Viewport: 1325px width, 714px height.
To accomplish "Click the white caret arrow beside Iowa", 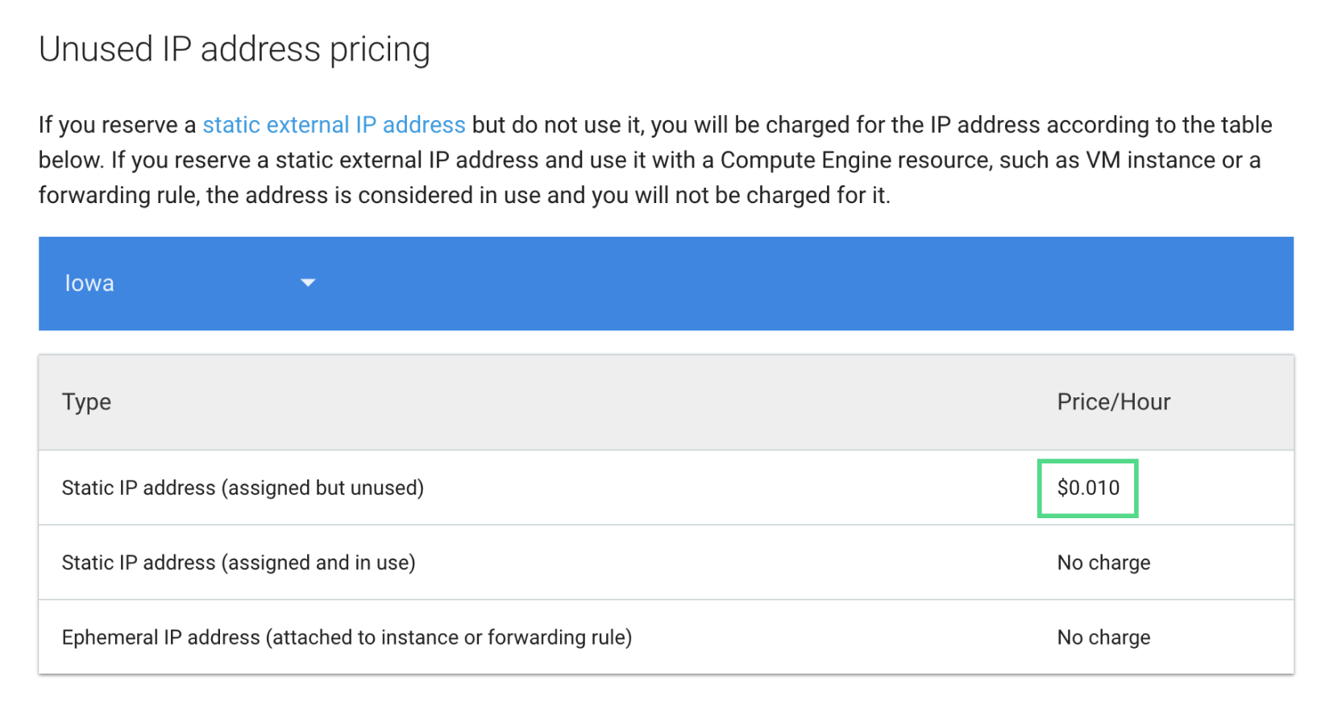I will (x=308, y=283).
